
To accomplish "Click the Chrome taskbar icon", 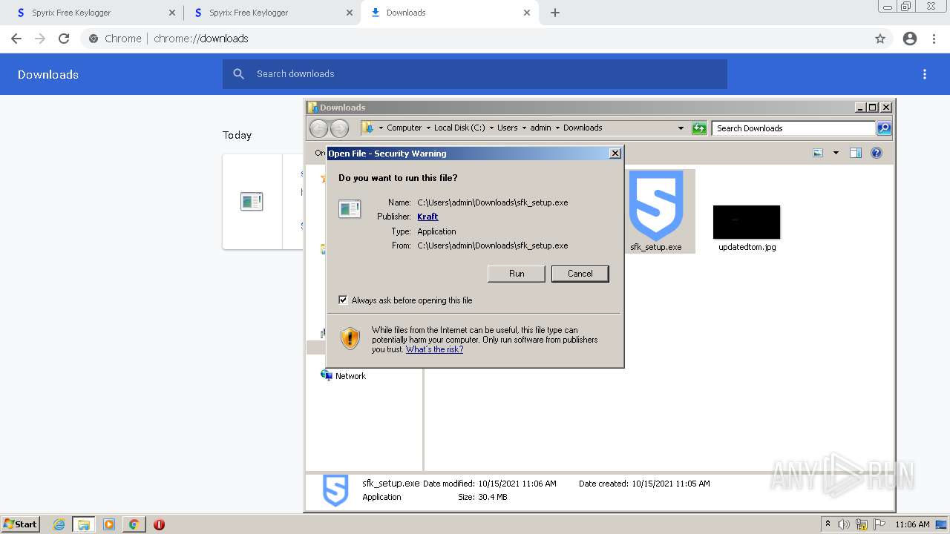I will coord(134,524).
